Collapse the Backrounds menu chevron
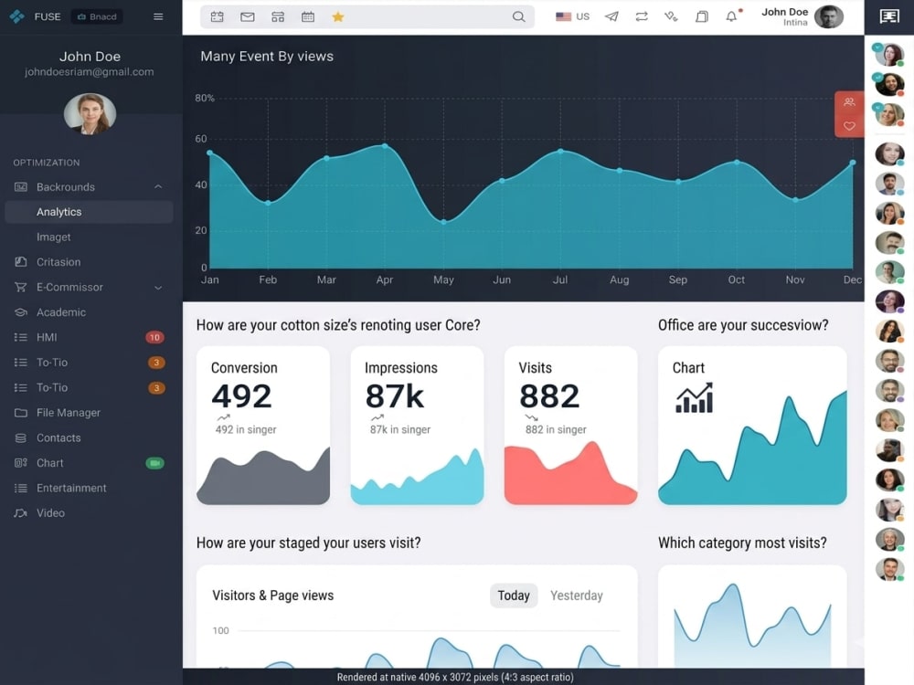Viewport: 914px width, 685px height. (158, 187)
